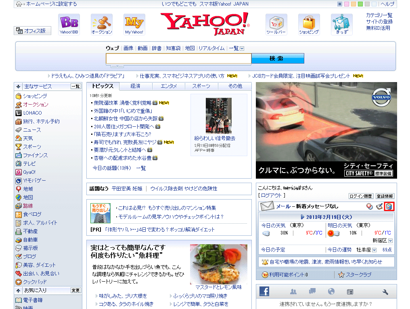Open the My Yahoo! header icon

point(134,24)
